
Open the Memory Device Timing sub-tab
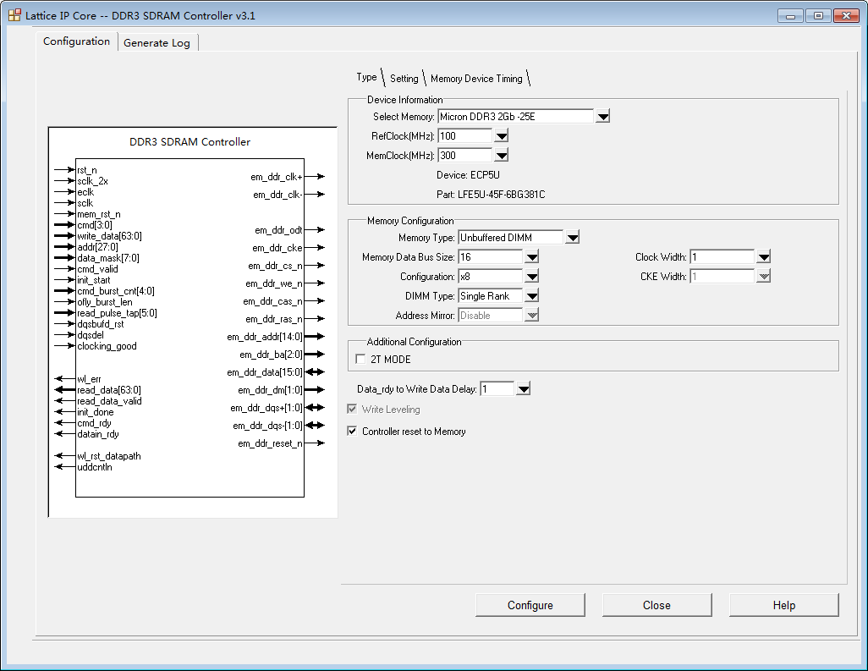point(476,79)
